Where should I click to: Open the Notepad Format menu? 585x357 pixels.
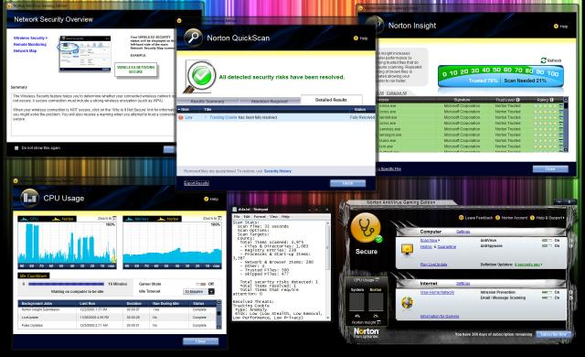pyautogui.click(x=260, y=217)
